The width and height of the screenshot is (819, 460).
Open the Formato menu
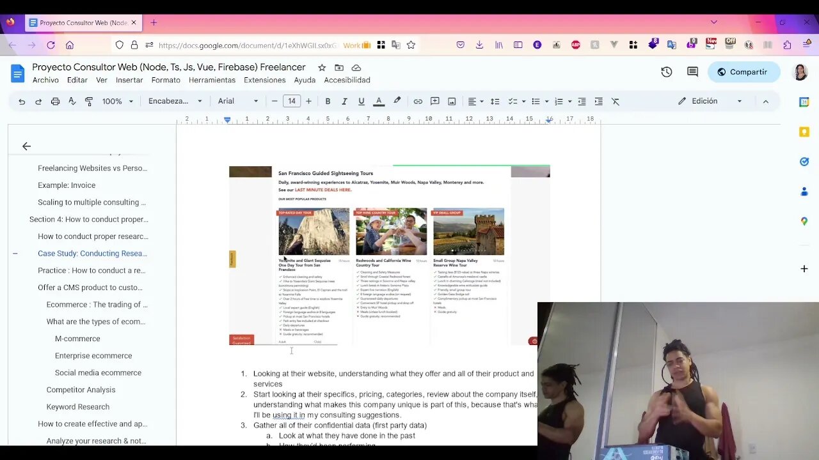point(166,80)
